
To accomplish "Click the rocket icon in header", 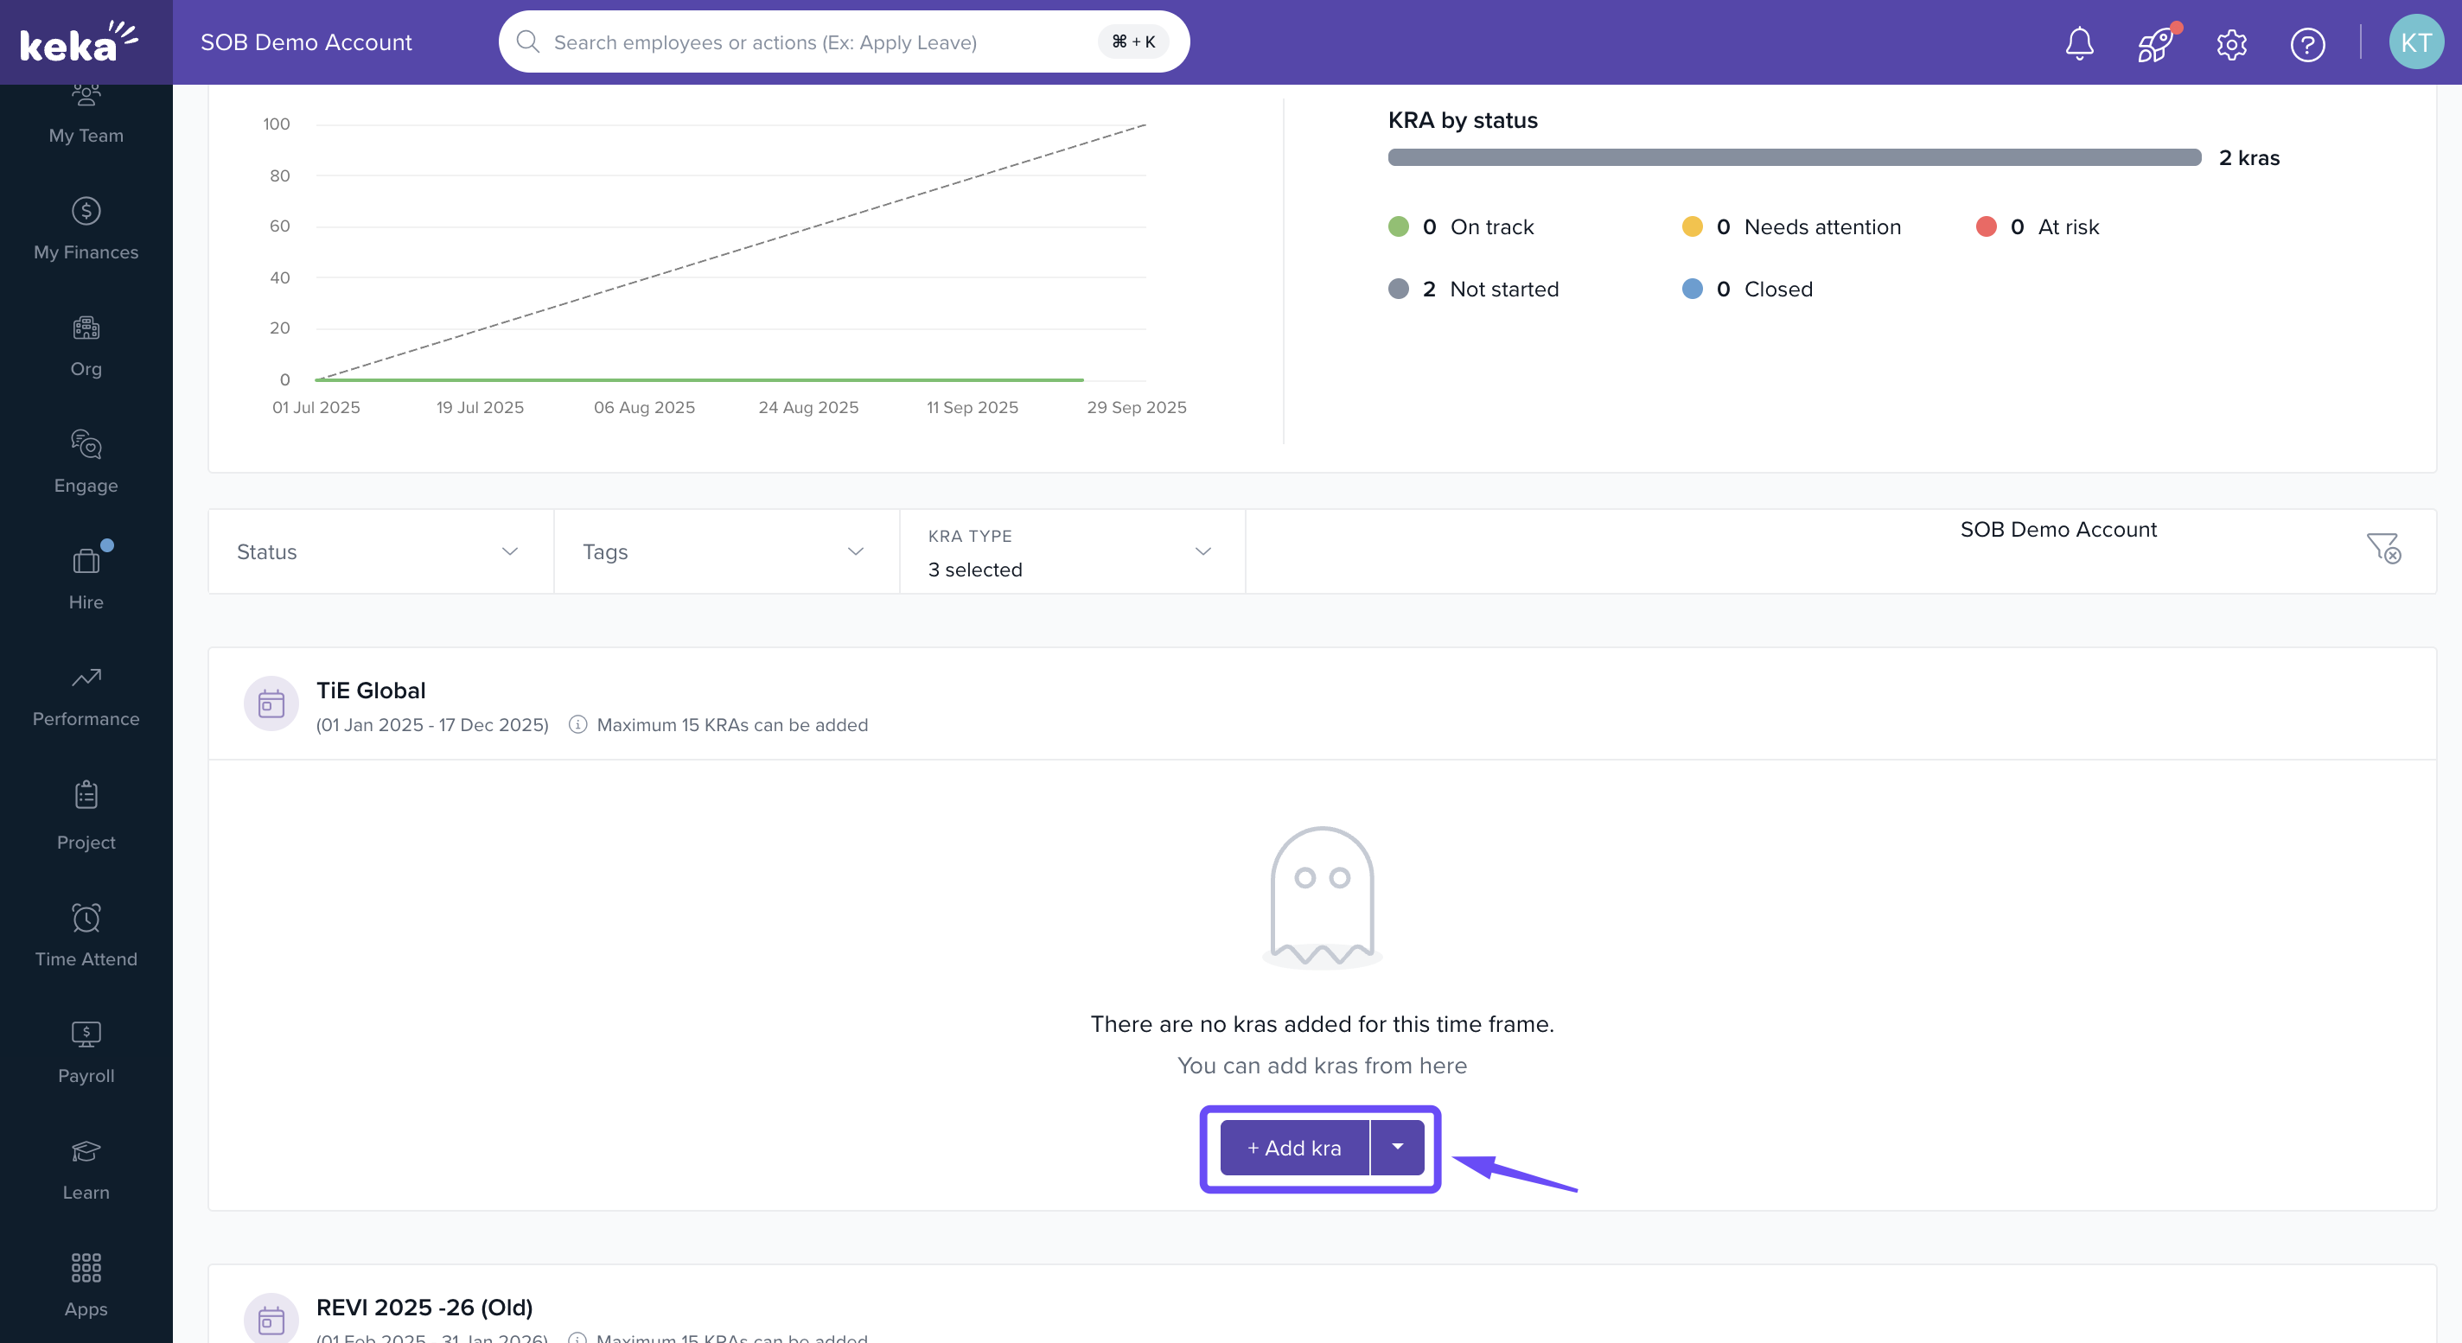I will tap(2154, 44).
